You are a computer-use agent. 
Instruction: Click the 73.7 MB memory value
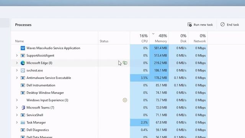pyautogui.click(x=161, y=100)
